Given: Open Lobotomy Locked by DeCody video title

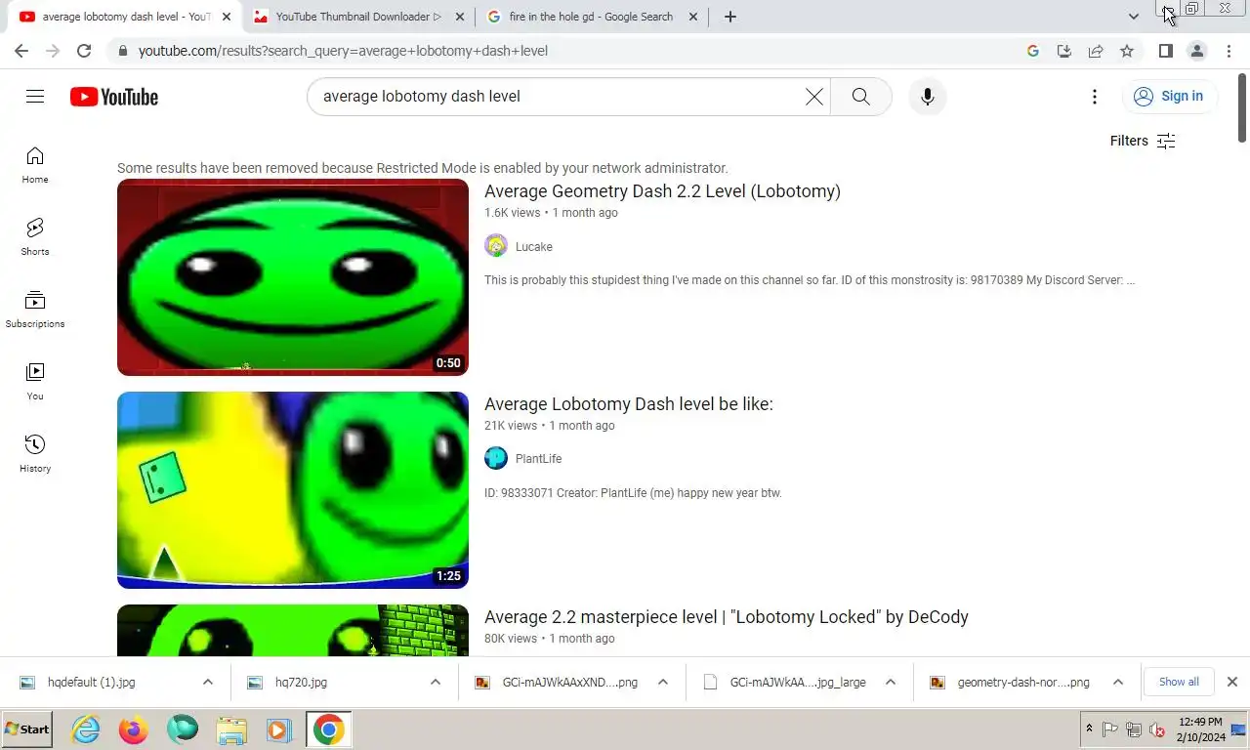Looking at the screenshot, I should 727,617.
